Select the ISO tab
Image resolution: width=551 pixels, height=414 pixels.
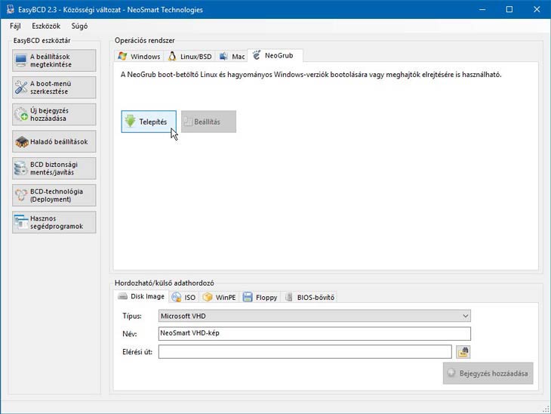pos(183,298)
